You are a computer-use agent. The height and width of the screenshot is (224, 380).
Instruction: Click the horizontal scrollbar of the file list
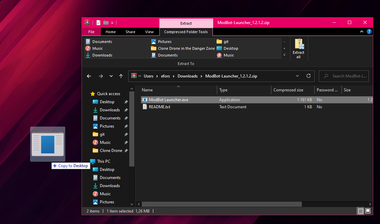click(x=222, y=204)
